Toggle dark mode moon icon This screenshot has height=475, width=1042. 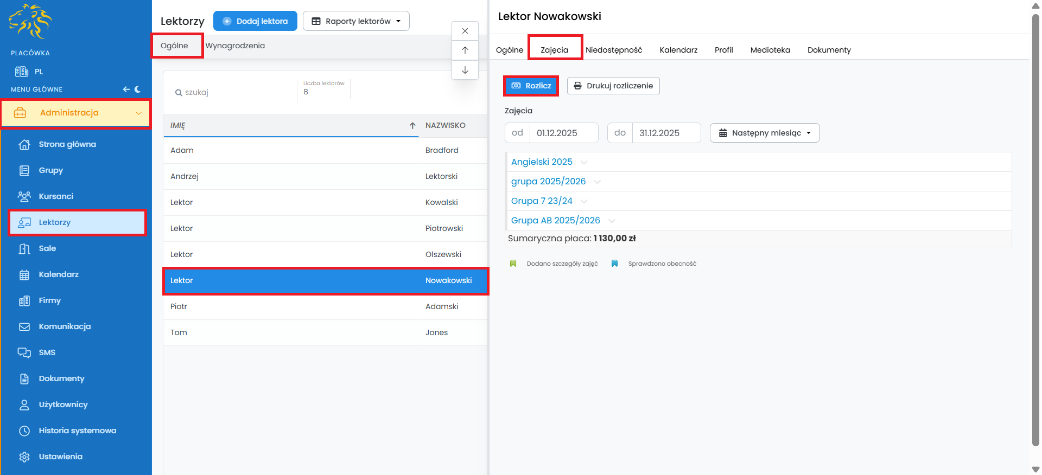tap(137, 89)
